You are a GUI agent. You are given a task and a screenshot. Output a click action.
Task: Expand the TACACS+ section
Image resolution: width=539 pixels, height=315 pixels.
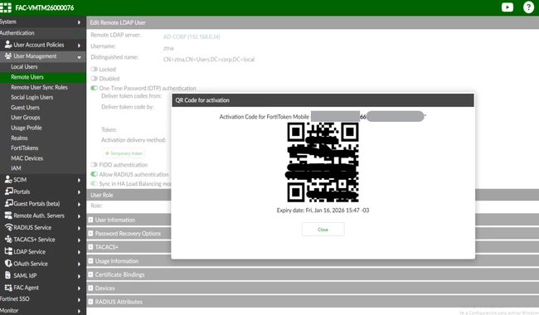click(x=90, y=247)
